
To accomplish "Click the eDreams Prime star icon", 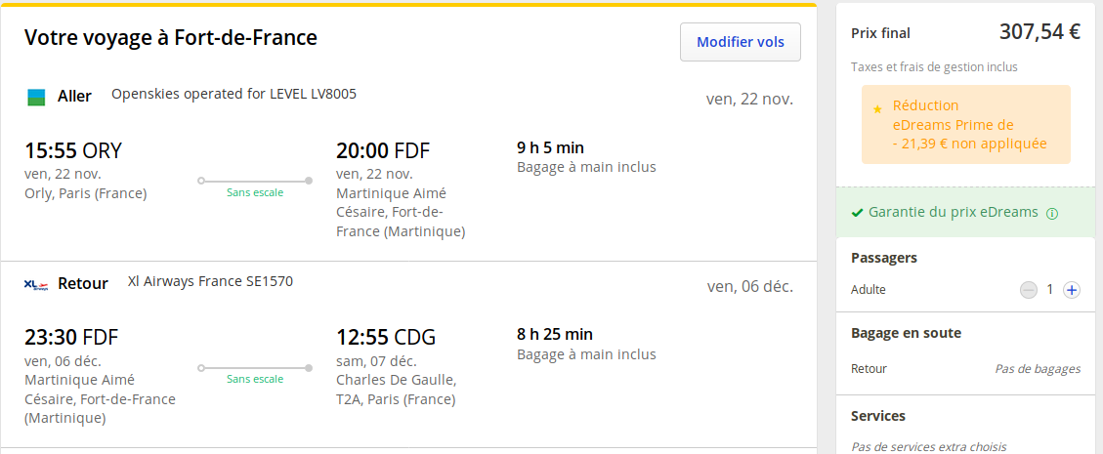I will pos(877,108).
